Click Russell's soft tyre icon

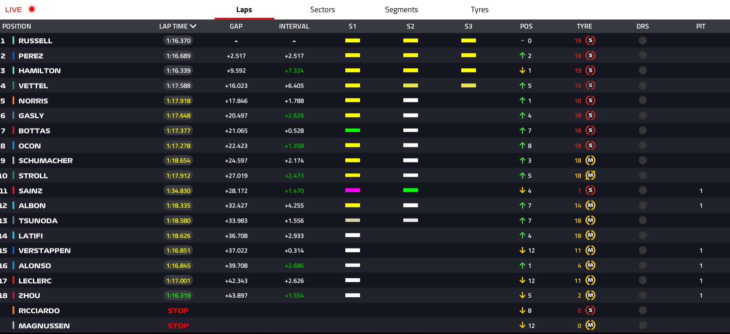click(590, 41)
